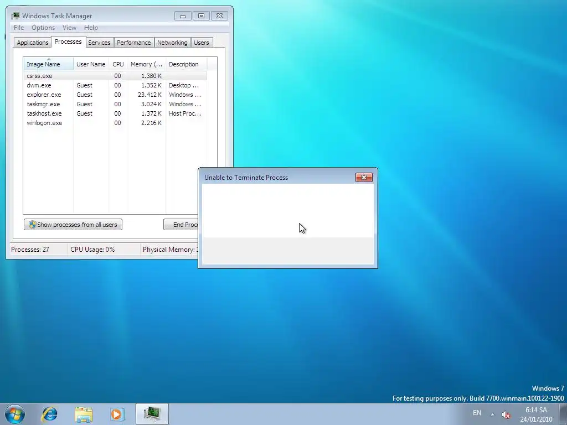
Task: Click Show desktop strip at taskbar end
Action: click(563, 414)
